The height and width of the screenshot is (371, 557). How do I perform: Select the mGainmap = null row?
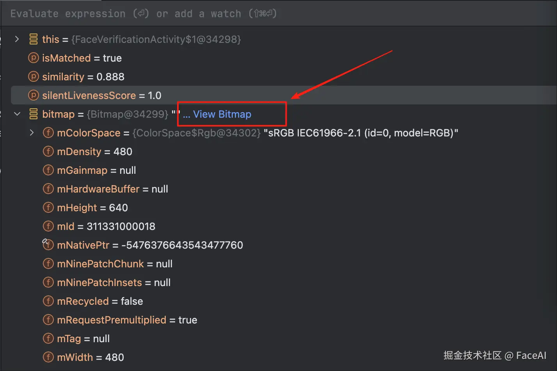[96, 170]
